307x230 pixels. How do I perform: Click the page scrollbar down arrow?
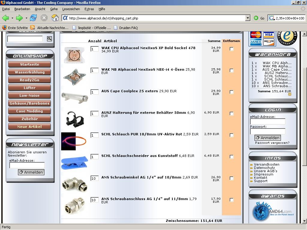point(305,221)
